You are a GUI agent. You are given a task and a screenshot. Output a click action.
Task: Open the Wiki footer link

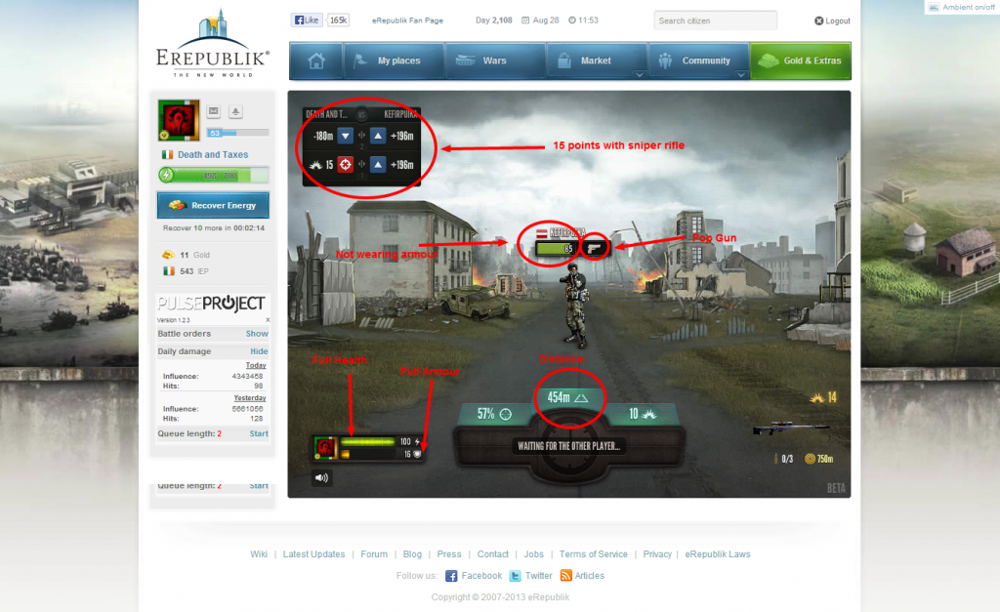259,554
